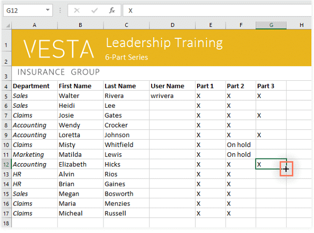Image resolution: width=314 pixels, height=233 pixels.
Task: Select row 4 header
Action: [6, 86]
